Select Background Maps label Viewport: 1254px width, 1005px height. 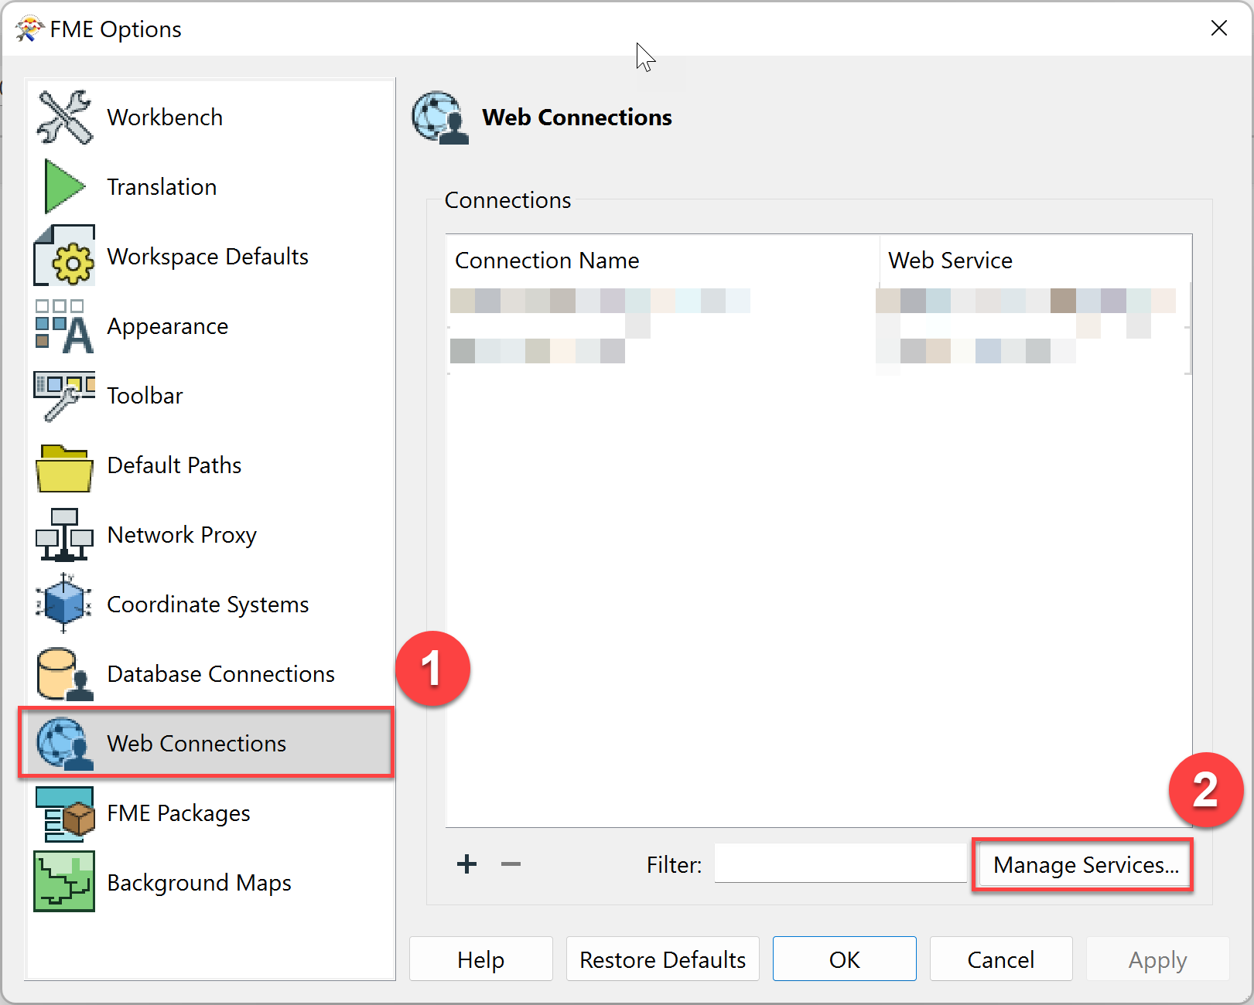[x=199, y=883]
